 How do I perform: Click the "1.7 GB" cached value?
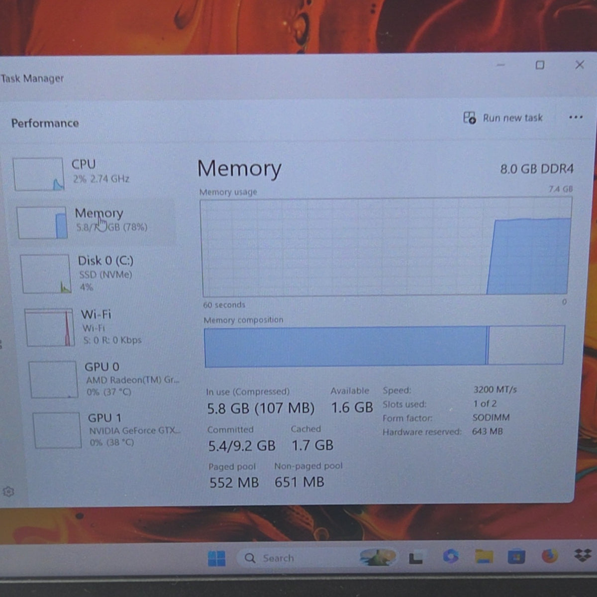pyautogui.click(x=312, y=445)
